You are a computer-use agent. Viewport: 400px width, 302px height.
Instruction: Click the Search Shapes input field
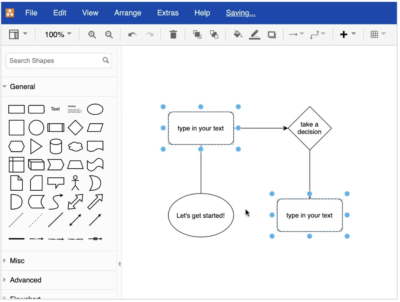click(54, 61)
